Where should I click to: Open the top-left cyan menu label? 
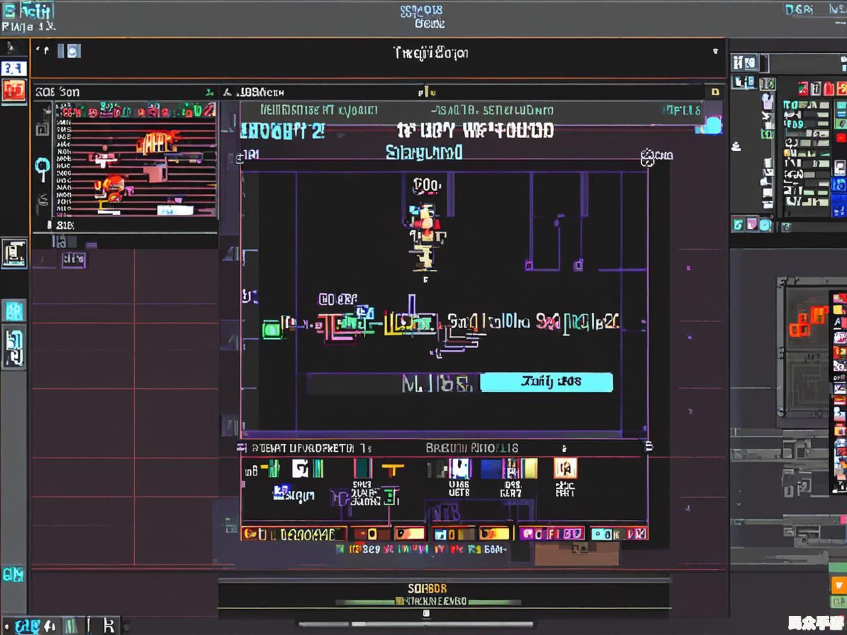pos(28,11)
